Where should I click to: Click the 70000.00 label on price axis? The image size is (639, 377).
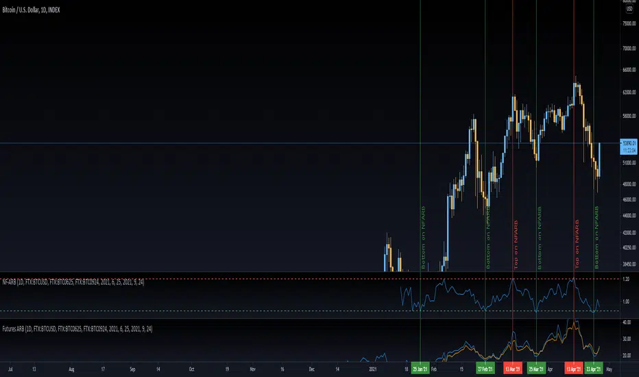click(629, 49)
